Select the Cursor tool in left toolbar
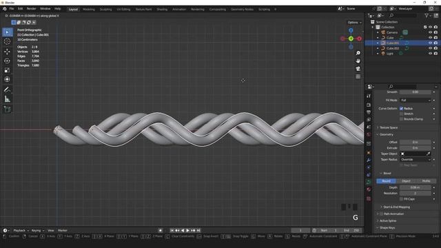This screenshot has height=248, width=441. point(7,41)
